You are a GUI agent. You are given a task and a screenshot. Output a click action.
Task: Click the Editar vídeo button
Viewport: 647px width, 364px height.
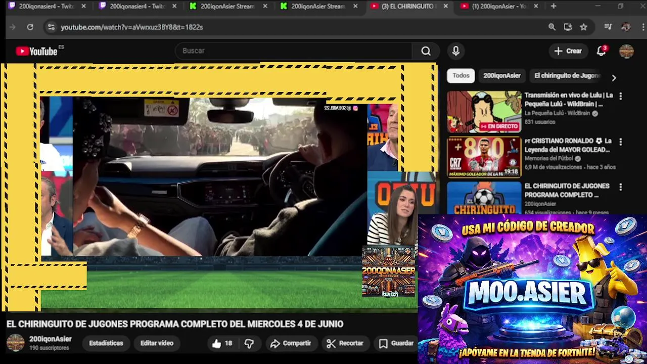coord(157,343)
